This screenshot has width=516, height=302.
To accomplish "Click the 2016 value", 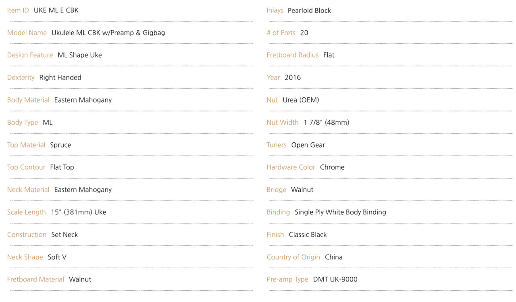I will (293, 78).
